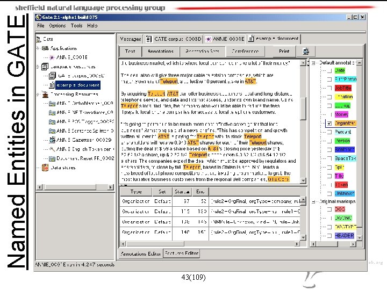Screen dimensions: 387x290
Task: Click the example document tab icon
Action: pos(251,39)
